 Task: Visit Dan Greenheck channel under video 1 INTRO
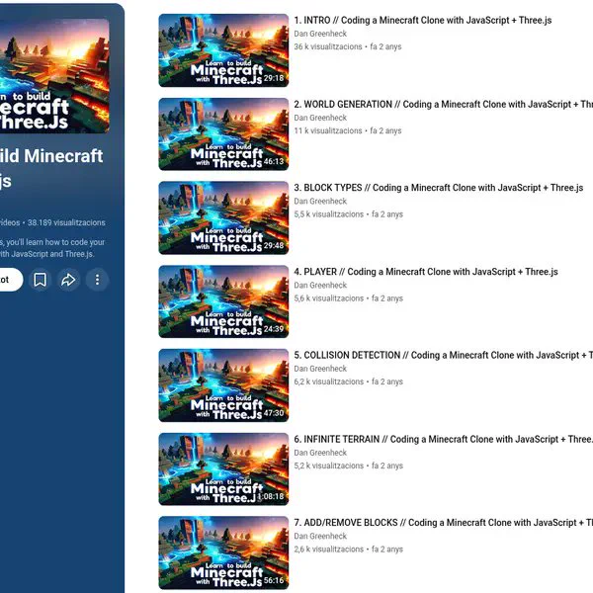(320, 34)
